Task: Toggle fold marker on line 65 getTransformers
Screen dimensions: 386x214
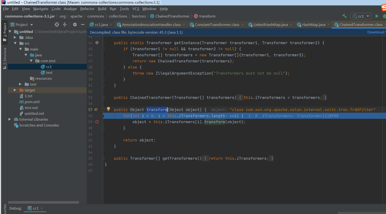Action: 103,158
